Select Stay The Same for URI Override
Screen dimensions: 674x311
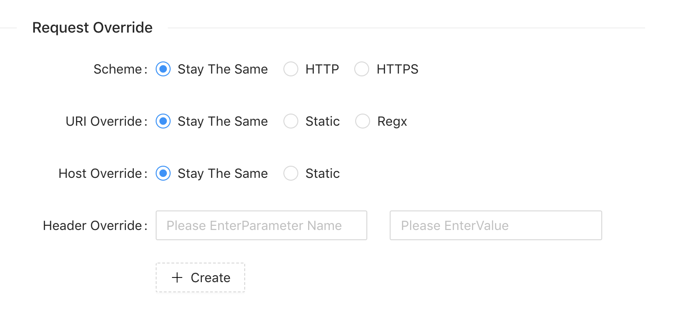pos(163,122)
